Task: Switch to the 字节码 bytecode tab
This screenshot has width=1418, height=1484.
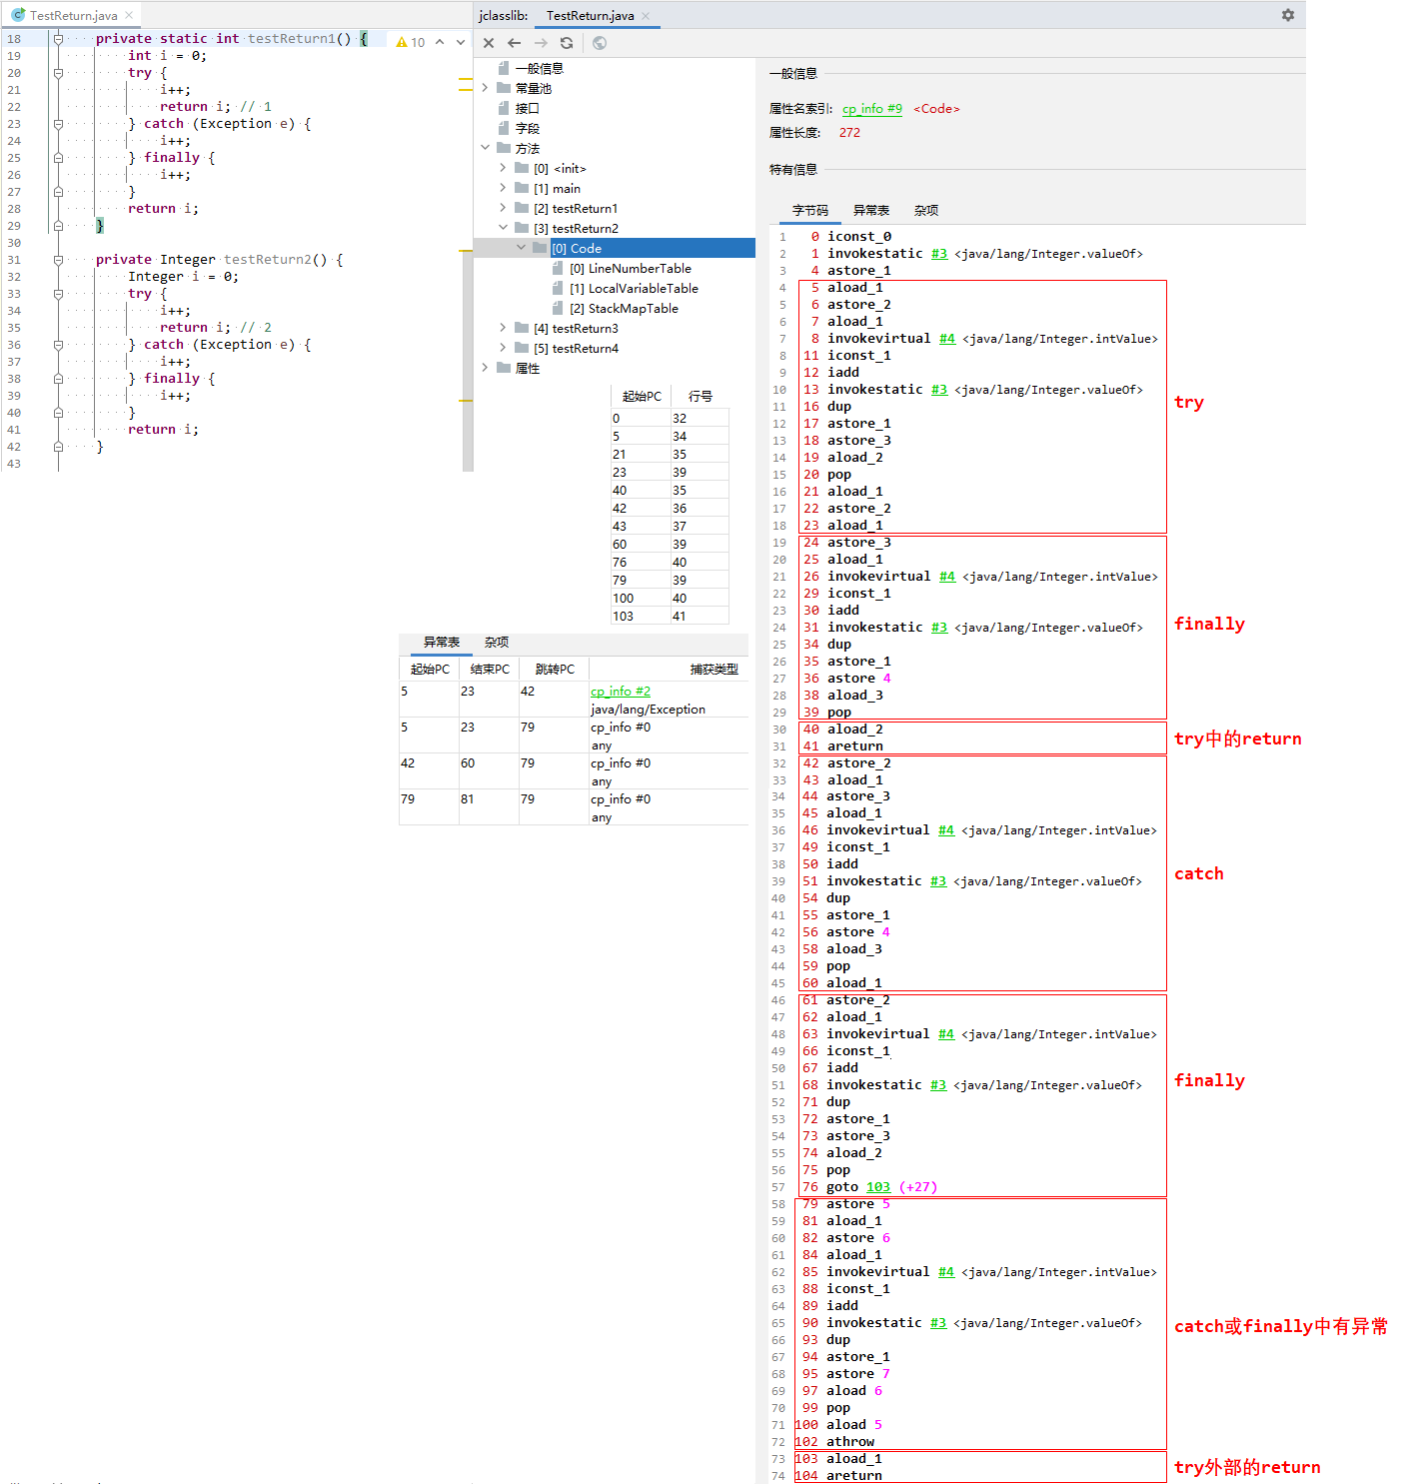Action: [810, 210]
